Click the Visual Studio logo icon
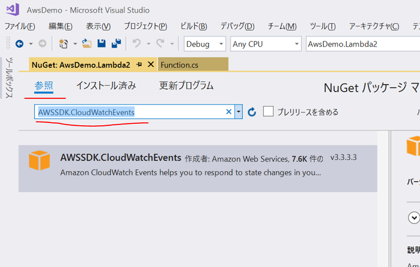This screenshot has height=267, width=420. [x=12, y=9]
